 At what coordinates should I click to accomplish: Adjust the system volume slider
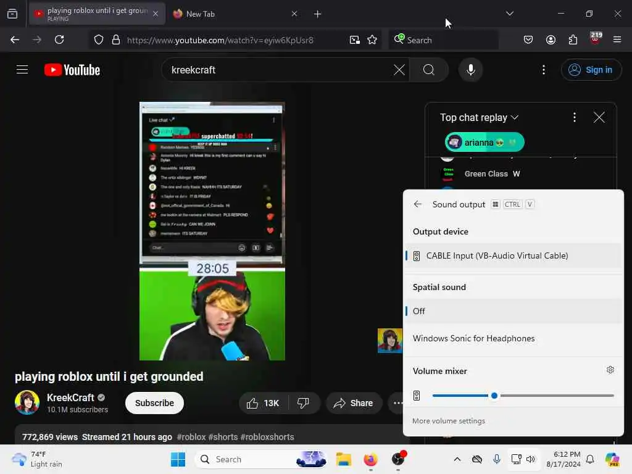(x=523, y=396)
